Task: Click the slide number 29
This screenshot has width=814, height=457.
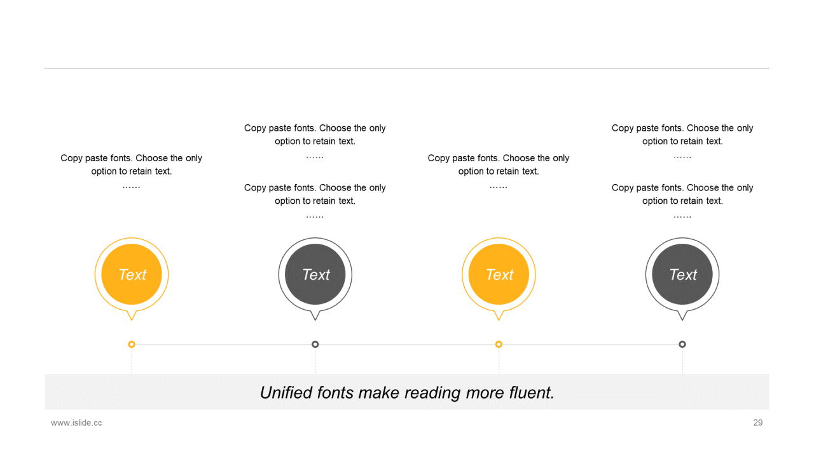Action: (x=757, y=423)
